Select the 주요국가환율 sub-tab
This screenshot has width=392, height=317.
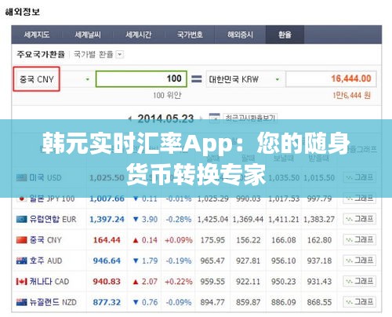click(x=41, y=54)
